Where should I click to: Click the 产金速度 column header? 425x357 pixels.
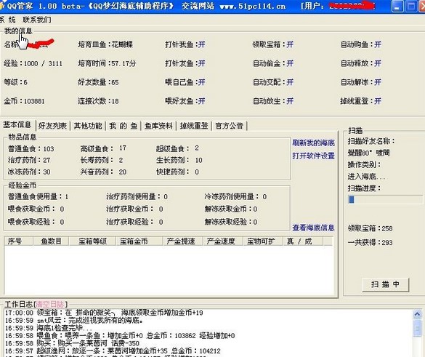tap(223, 241)
